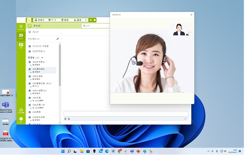This screenshot has width=245, height=155.
Task: Open Google Chrome from taskbar
Action: coord(120,151)
